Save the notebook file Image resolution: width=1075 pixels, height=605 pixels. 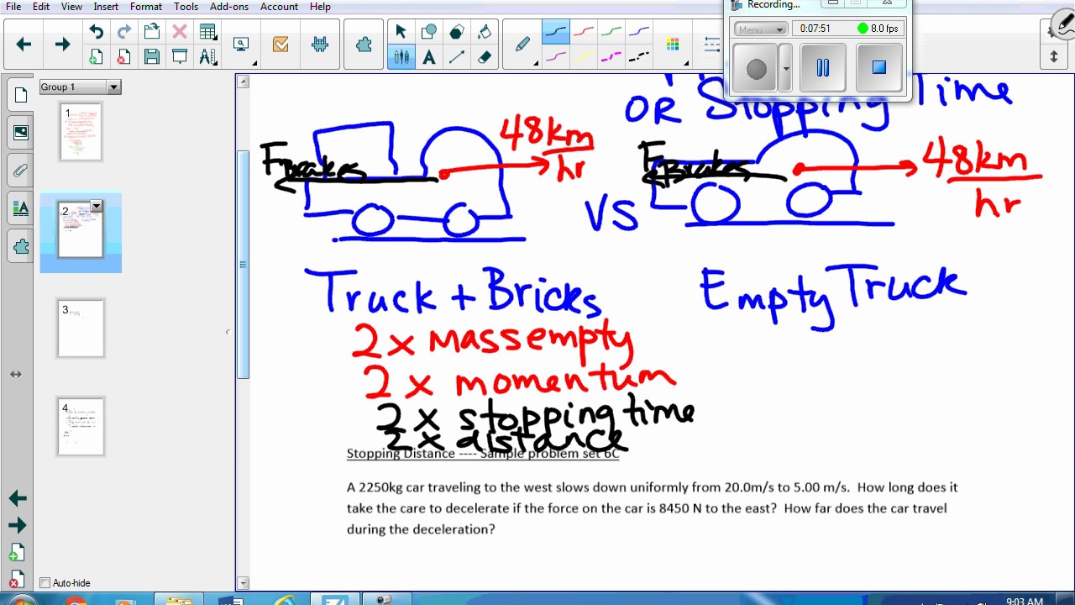[152, 57]
